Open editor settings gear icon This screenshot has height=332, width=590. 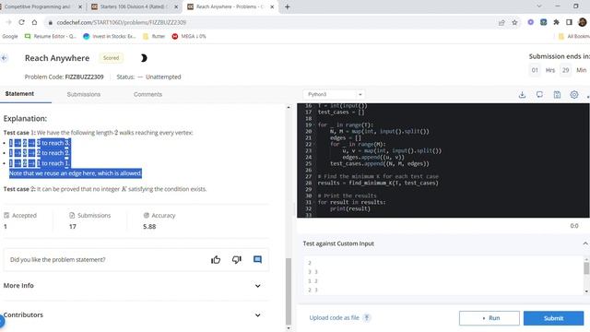[x=573, y=95]
